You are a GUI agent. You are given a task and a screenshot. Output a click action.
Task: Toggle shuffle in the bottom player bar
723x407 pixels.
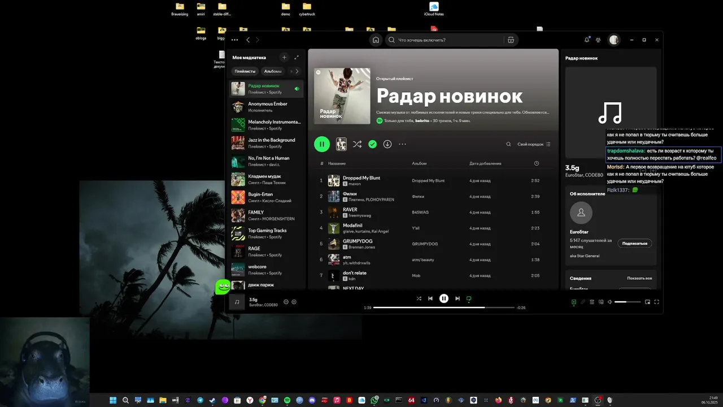(x=419, y=298)
